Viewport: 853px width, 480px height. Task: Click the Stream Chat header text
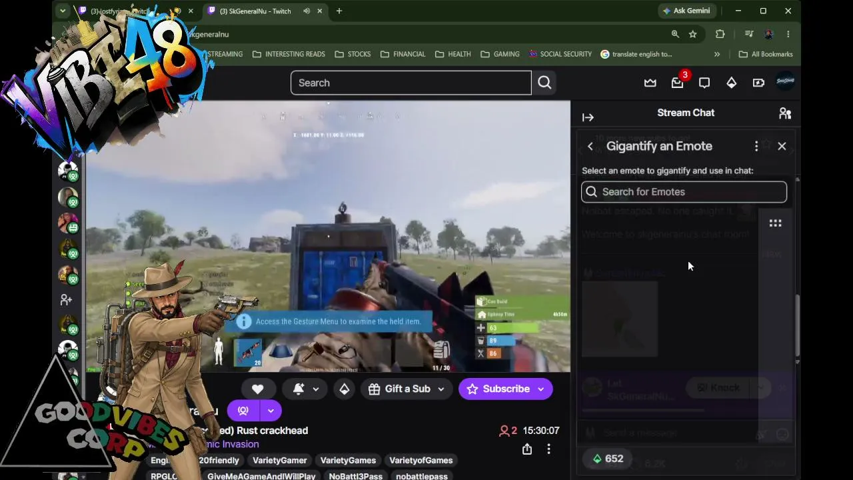point(686,113)
